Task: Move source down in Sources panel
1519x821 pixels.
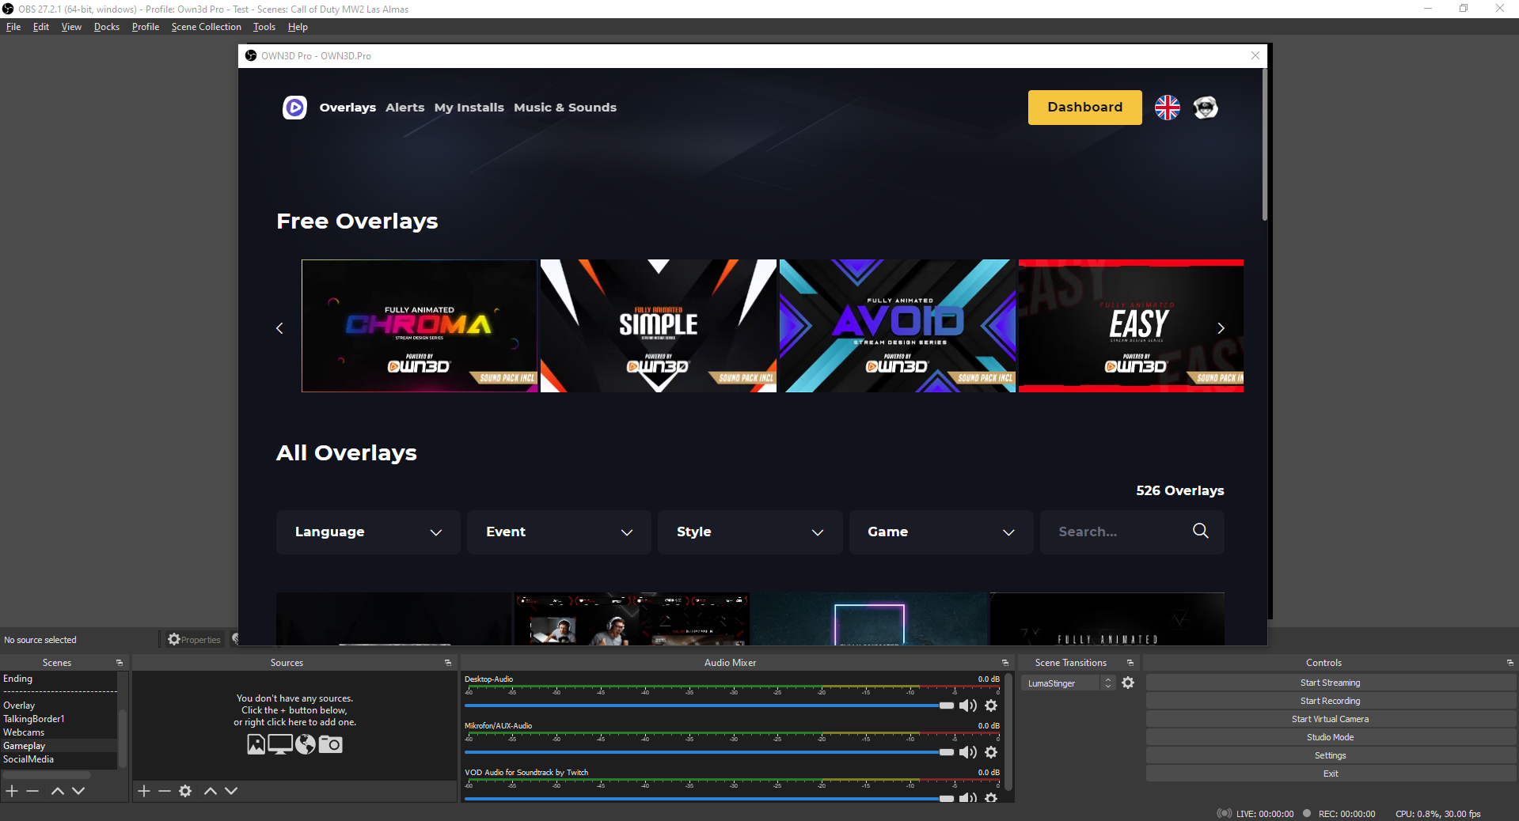Action: (231, 791)
